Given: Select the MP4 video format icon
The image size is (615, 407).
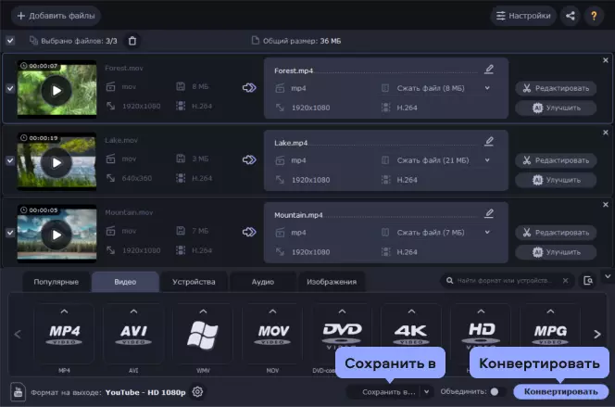Looking at the screenshot, I should point(64,335).
